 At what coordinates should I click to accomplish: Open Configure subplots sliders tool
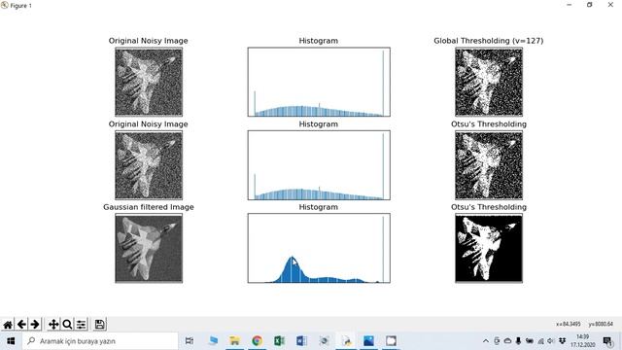coord(81,325)
